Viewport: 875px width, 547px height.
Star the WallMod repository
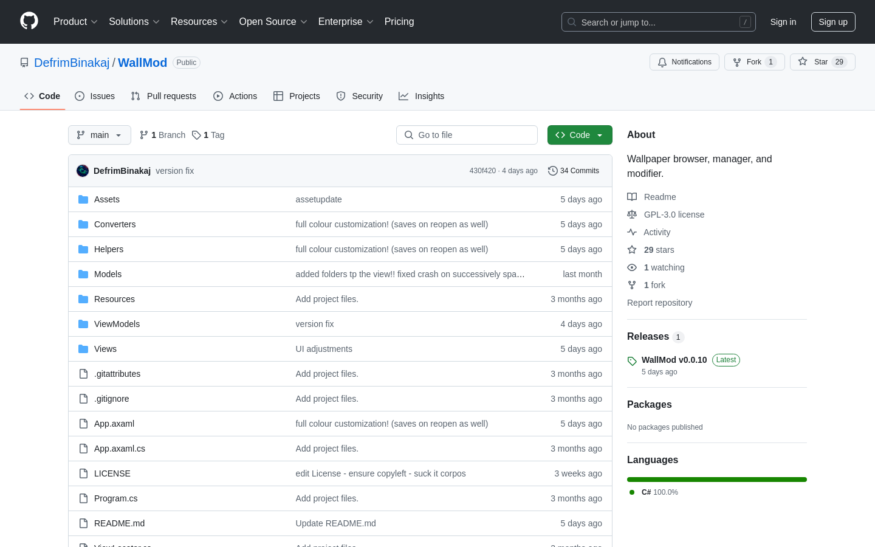click(x=822, y=62)
